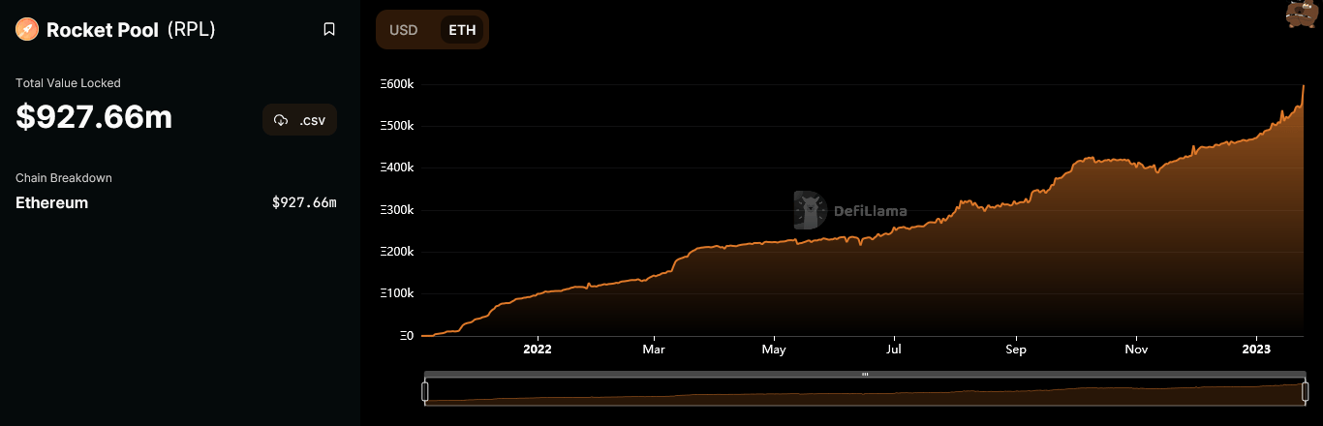Click the Rocket Pool orange logo icon
This screenshot has width=1323, height=426.
pos(26,30)
